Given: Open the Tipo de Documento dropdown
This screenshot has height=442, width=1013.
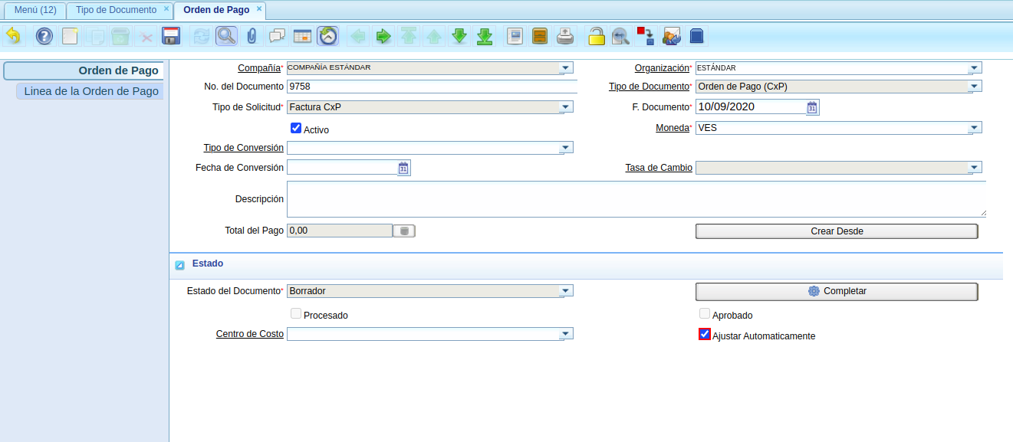Looking at the screenshot, I should [x=975, y=86].
